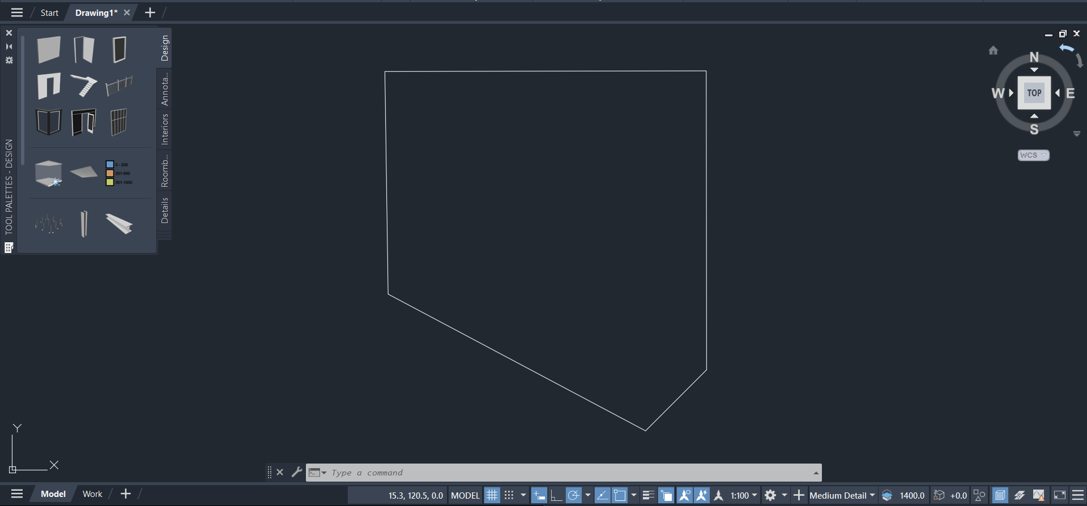Select the Structural Column tool
Viewport: 1087px width, 506px height.
coord(84,224)
